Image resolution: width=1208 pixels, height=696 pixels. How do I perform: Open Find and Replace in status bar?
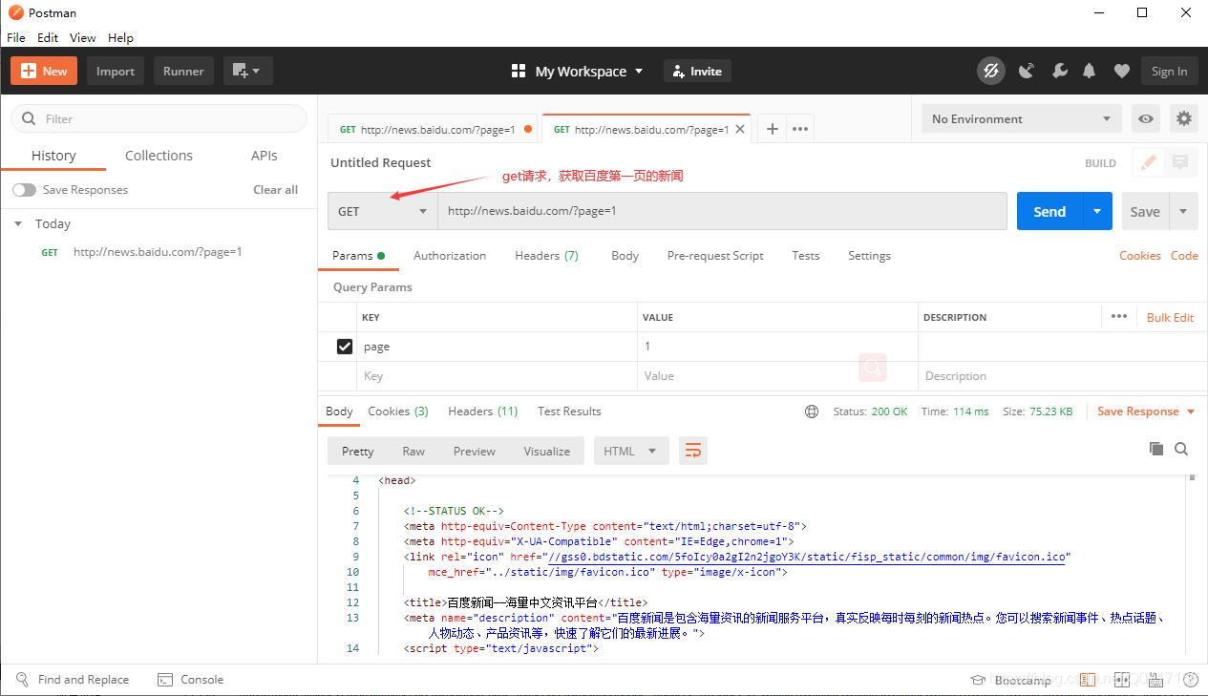73,680
